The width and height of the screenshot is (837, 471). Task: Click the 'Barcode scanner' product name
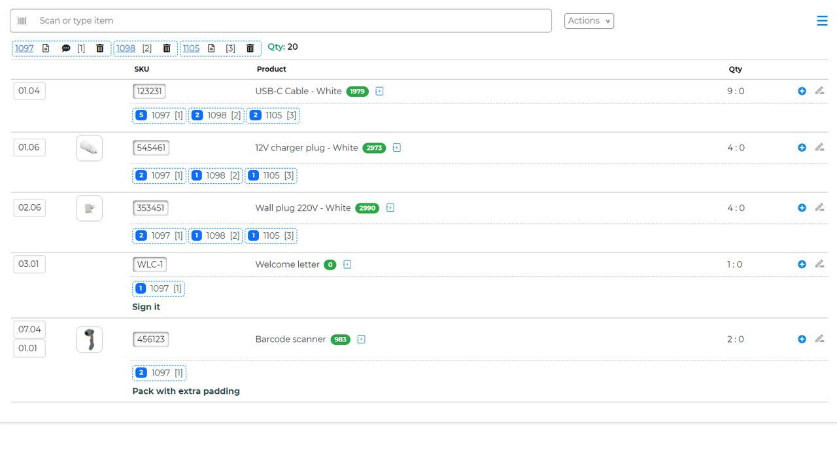tap(290, 340)
